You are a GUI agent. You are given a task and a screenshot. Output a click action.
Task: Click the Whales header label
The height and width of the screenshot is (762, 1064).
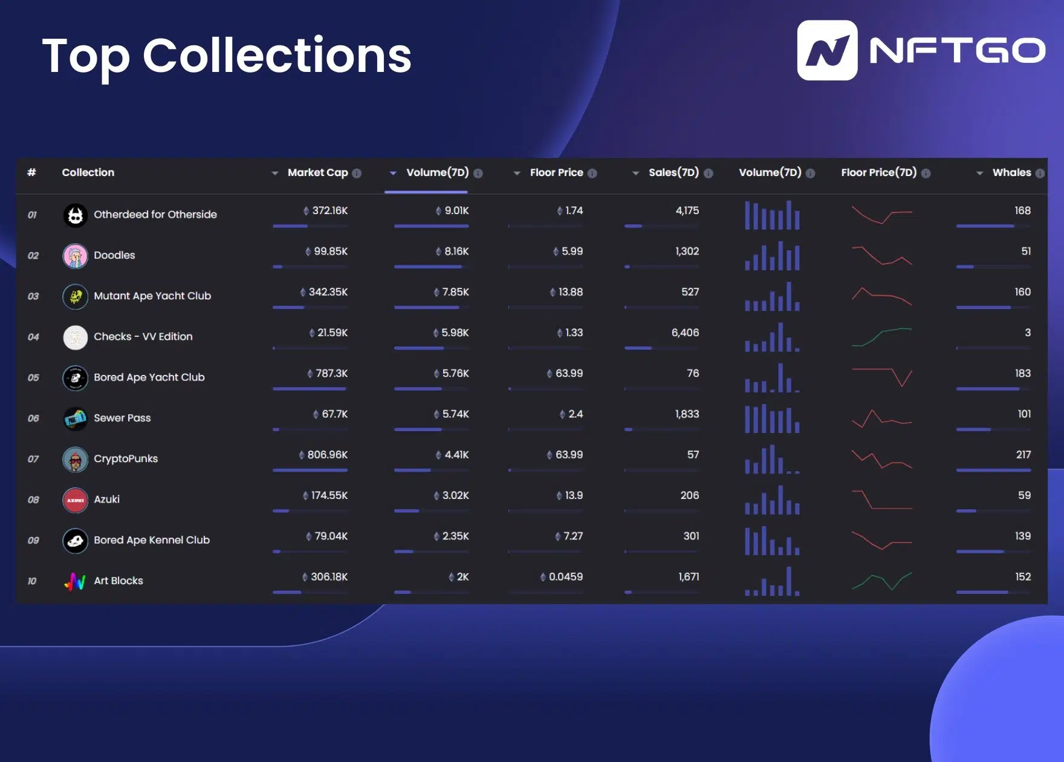1012,173
